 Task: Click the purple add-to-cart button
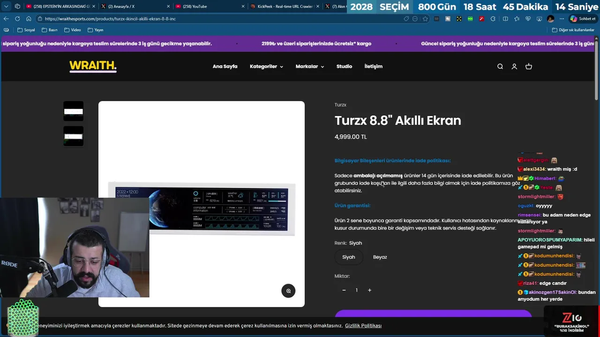click(x=433, y=314)
